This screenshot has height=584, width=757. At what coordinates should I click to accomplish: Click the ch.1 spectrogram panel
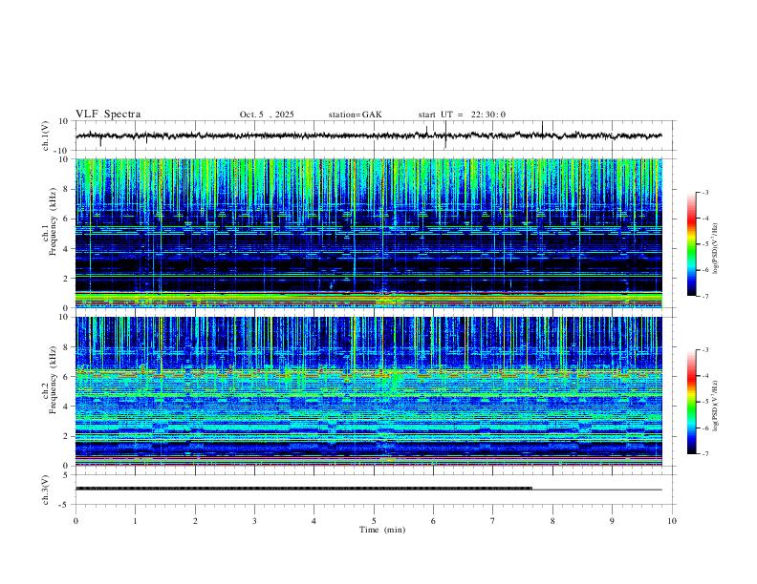pyautogui.click(x=369, y=233)
